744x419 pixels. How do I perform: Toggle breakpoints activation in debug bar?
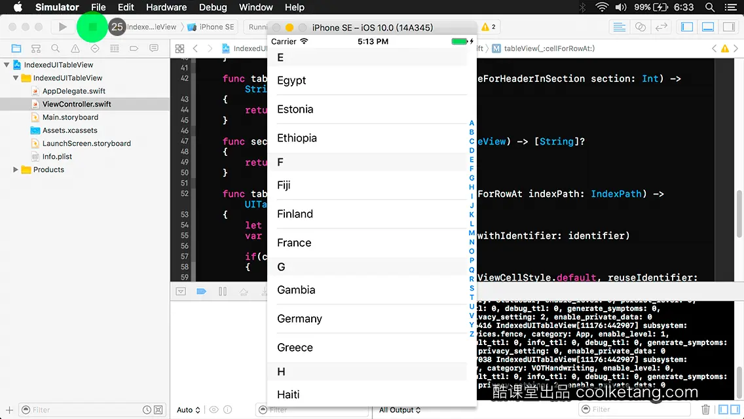coord(201,291)
